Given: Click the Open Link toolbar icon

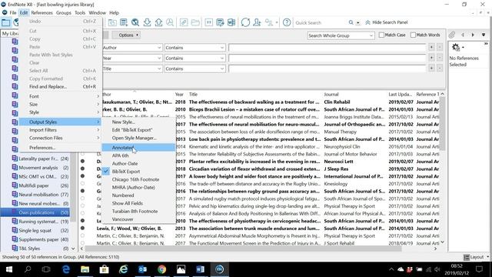Looking at the screenshot, I should [x=184, y=22].
